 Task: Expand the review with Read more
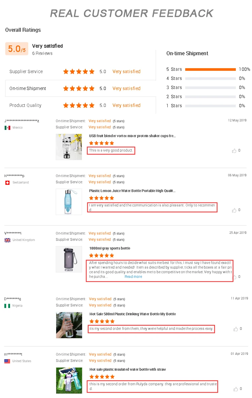point(133,277)
